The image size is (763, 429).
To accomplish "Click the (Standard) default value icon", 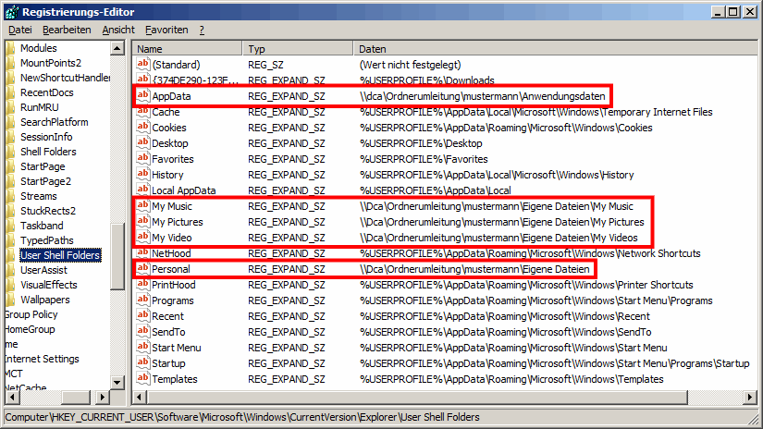I will (142, 65).
